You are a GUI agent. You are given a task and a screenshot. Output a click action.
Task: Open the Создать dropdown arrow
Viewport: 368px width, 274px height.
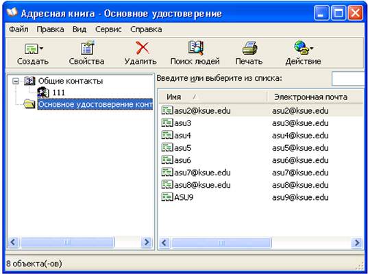click(41, 49)
